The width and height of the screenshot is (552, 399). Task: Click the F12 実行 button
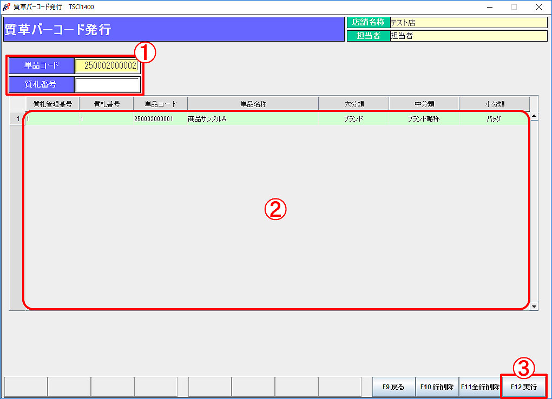(x=523, y=387)
